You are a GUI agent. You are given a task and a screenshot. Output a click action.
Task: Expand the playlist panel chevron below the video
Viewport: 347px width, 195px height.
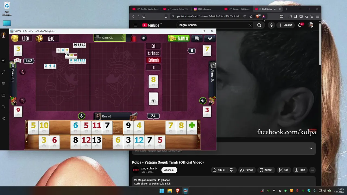coord(311,148)
